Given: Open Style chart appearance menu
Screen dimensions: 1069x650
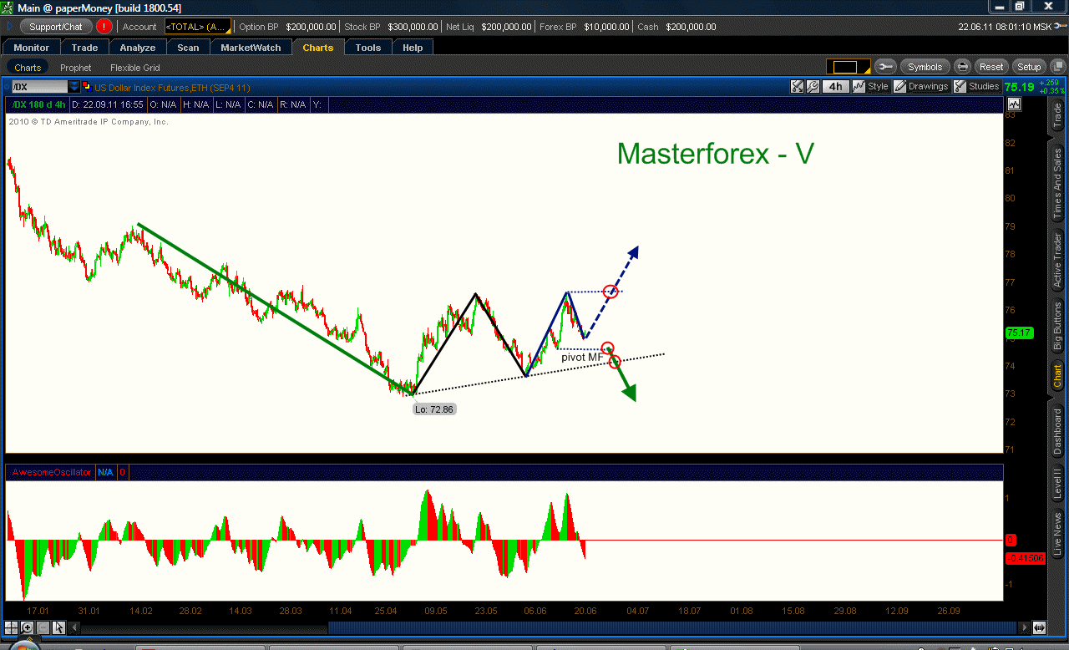Looking at the screenshot, I should [871, 86].
